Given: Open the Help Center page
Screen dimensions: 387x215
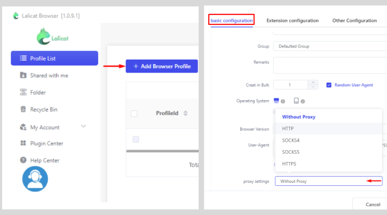Looking at the screenshot, I should 45,160.
